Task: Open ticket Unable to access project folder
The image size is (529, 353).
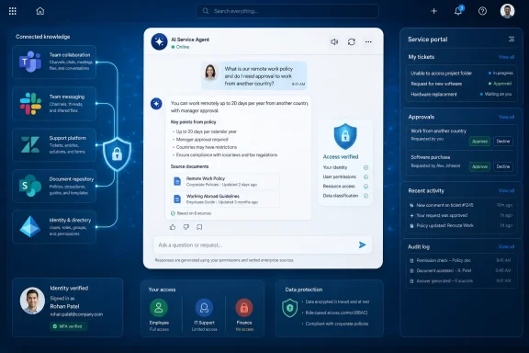Action: tap(462, 74)
